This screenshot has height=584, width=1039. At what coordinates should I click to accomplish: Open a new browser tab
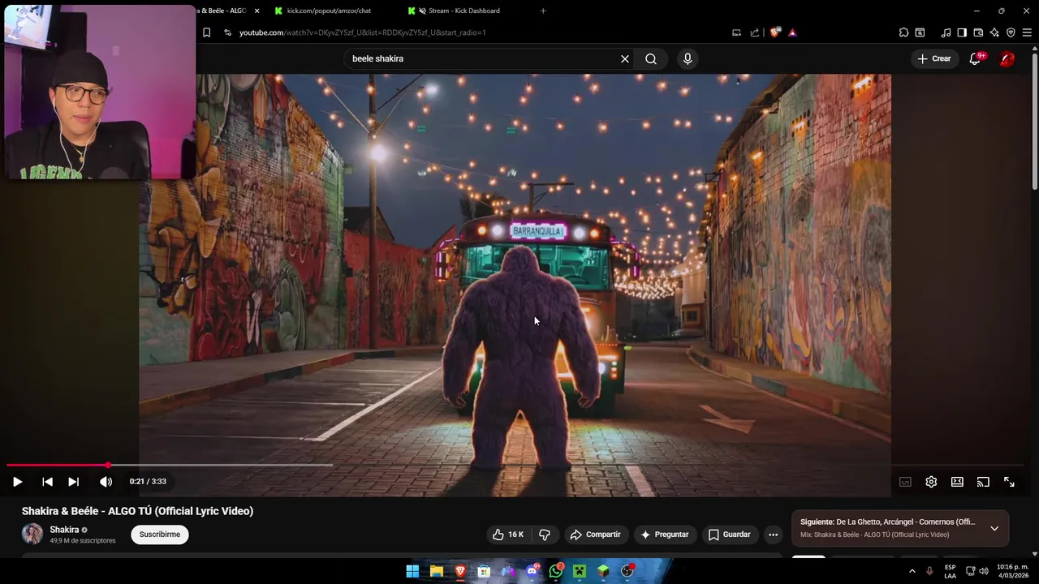pos(543,11)
